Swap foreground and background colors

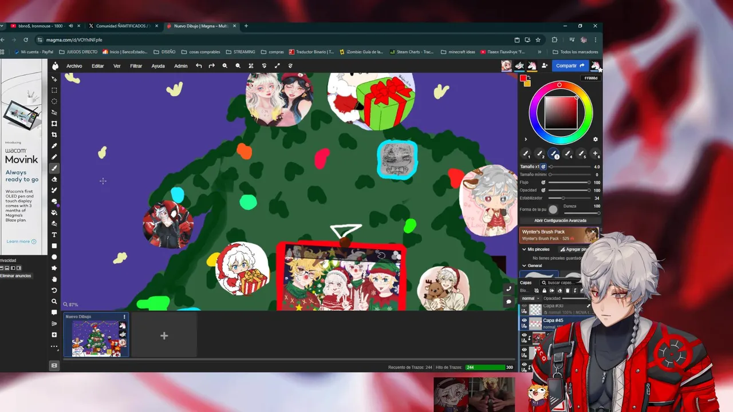(528, 77)
